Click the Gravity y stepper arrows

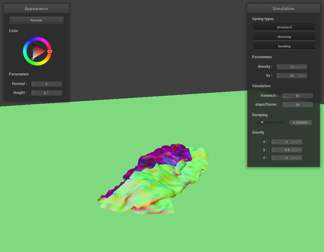(x=273, y=150)
